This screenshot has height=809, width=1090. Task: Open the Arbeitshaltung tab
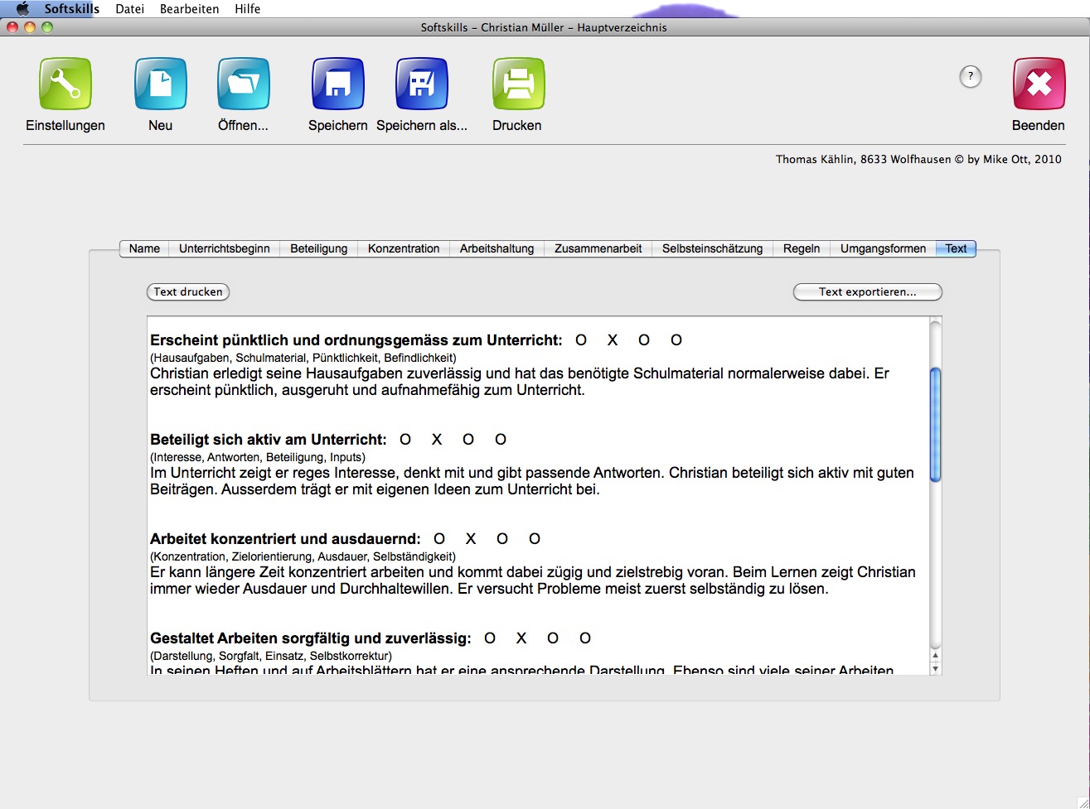click(497, 248)
